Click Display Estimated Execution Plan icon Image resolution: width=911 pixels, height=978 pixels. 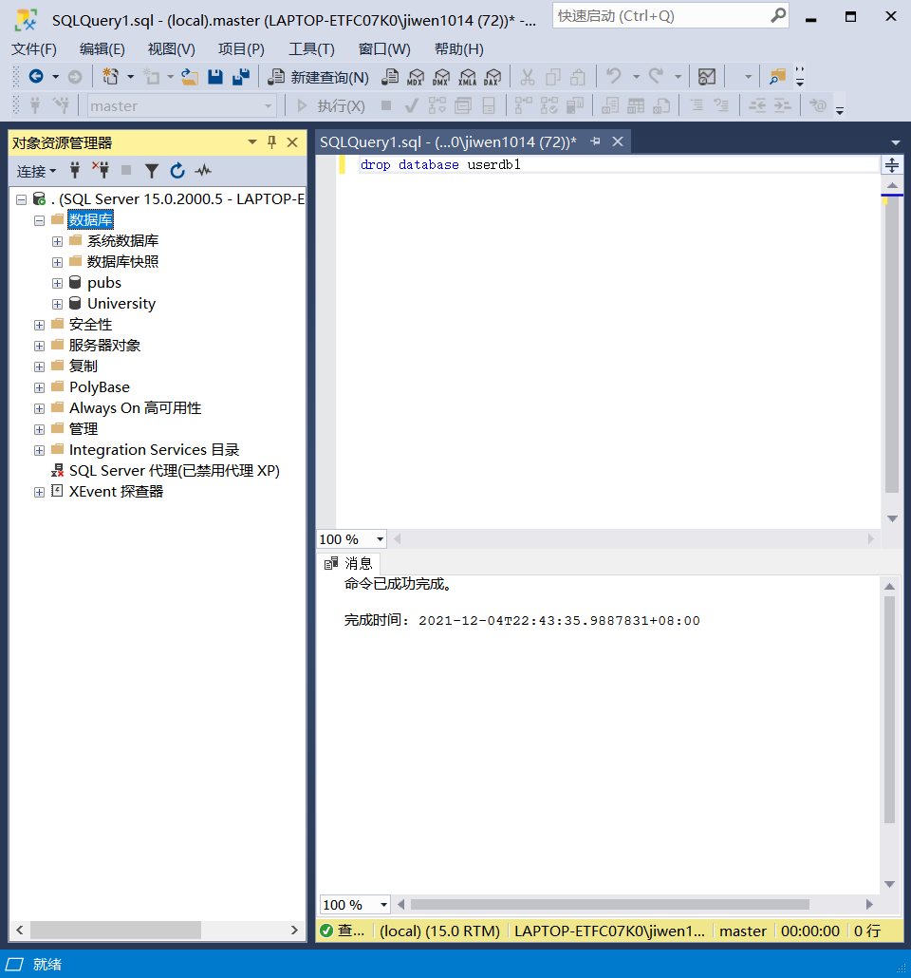[437, 106]
